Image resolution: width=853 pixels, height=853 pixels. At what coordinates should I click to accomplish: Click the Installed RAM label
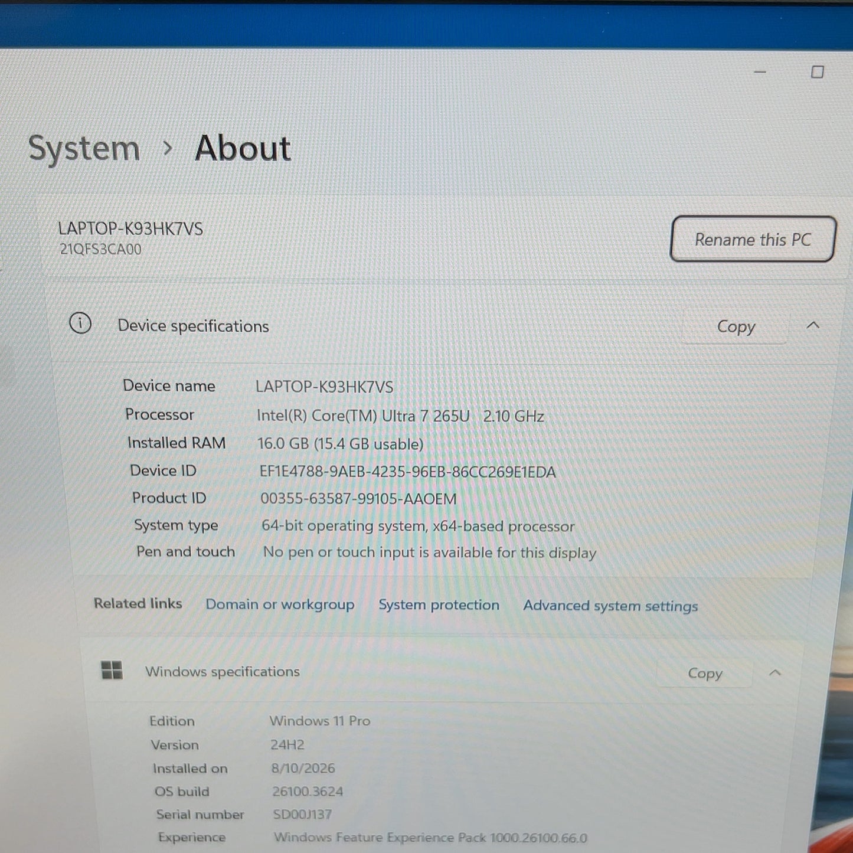pyautogui.click(x=177, y=443)
